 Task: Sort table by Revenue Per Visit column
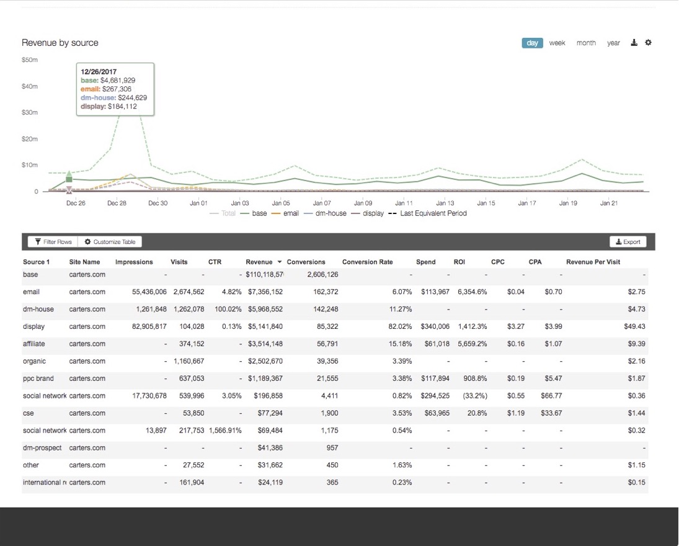(593, 262)
